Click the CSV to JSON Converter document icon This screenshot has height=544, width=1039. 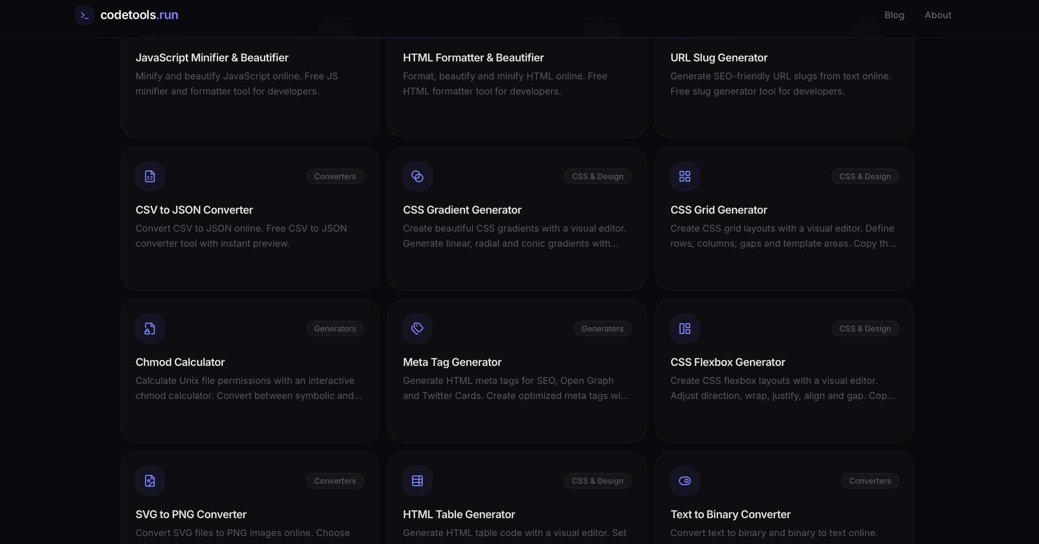pyautogui.click(x=150, y=176)
